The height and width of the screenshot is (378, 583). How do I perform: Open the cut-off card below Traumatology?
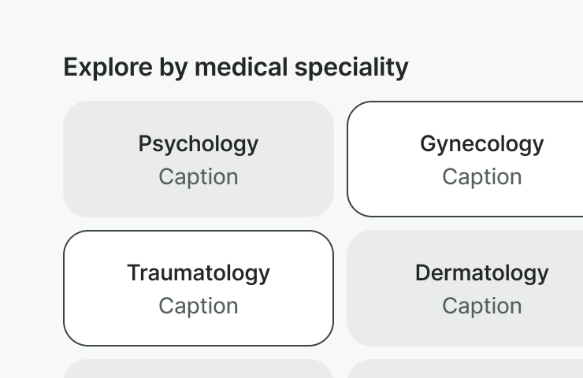pyautogui.click(x=198, y=369)
